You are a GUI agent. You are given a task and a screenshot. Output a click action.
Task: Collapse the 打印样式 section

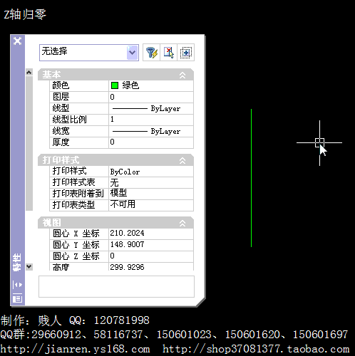click(x=182, y=160)
